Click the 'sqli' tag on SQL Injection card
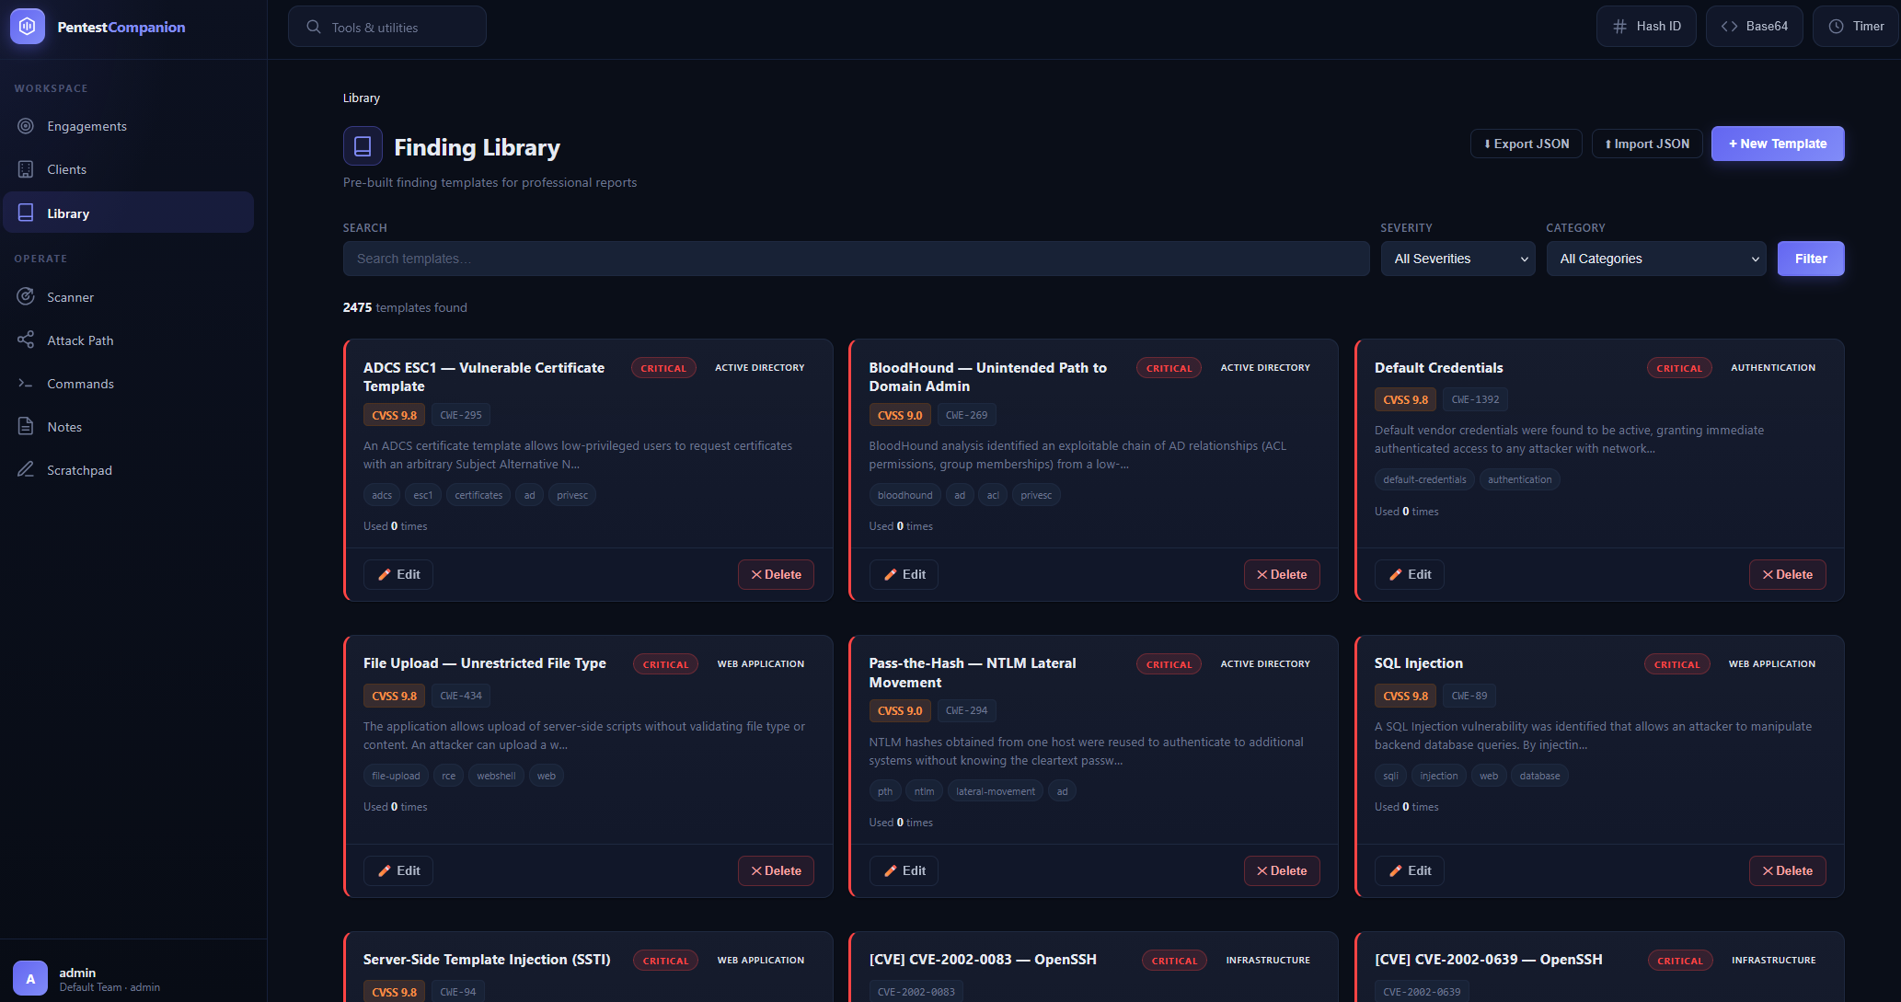 pos(1390,776)
